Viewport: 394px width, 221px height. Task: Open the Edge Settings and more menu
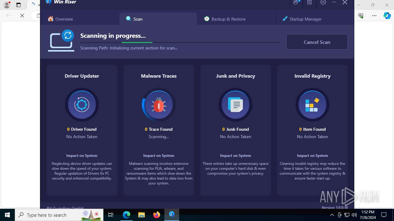pyautogui.click(x=374, y=16)
